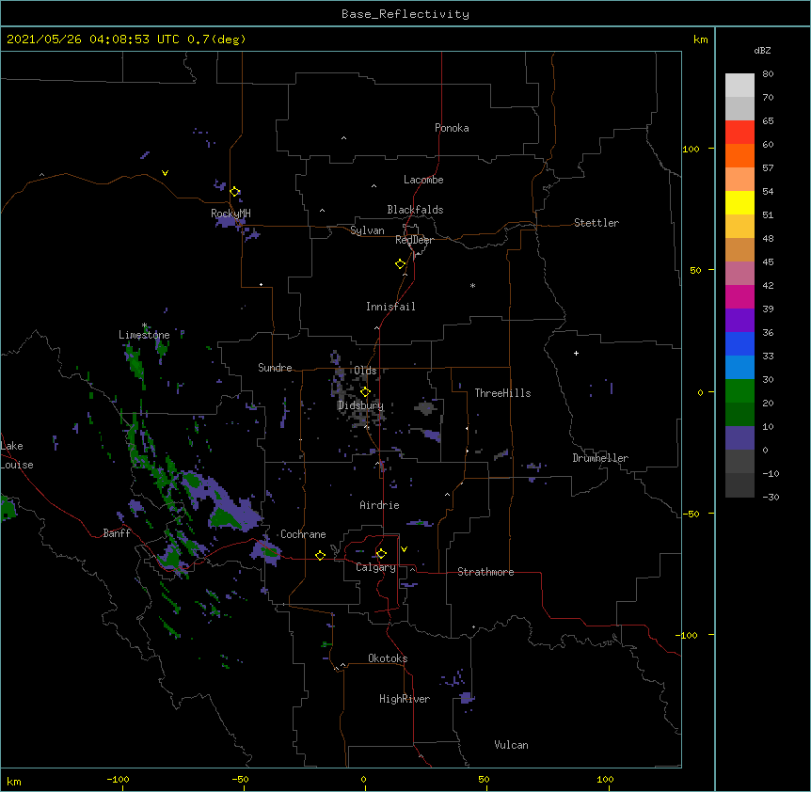Screen dimensions: 811x792
Task: Click the Lacombe city label
Action: click(423, 180)
